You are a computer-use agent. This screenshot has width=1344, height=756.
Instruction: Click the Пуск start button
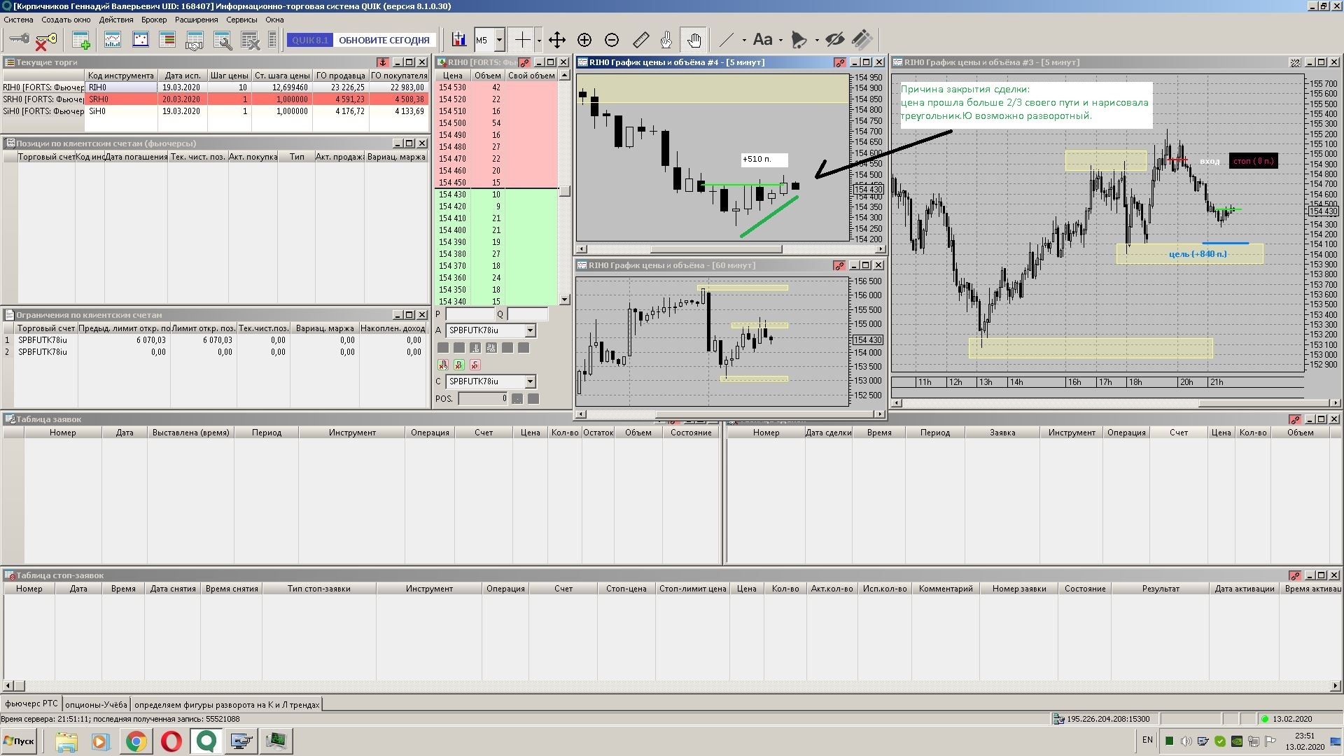coord(19,741)
